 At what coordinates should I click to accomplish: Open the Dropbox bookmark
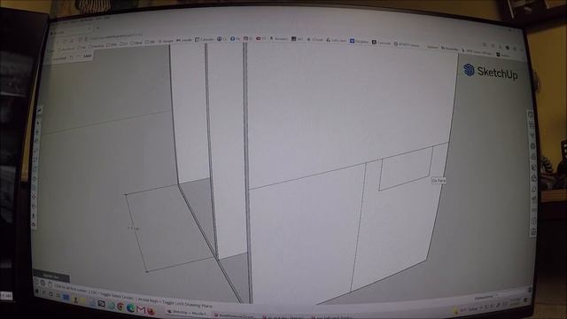pyautogui.click(x=359, y=42)
